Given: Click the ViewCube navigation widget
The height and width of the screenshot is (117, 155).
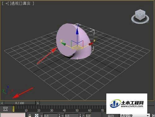Looking at the screenshot, I should [140, 16].
